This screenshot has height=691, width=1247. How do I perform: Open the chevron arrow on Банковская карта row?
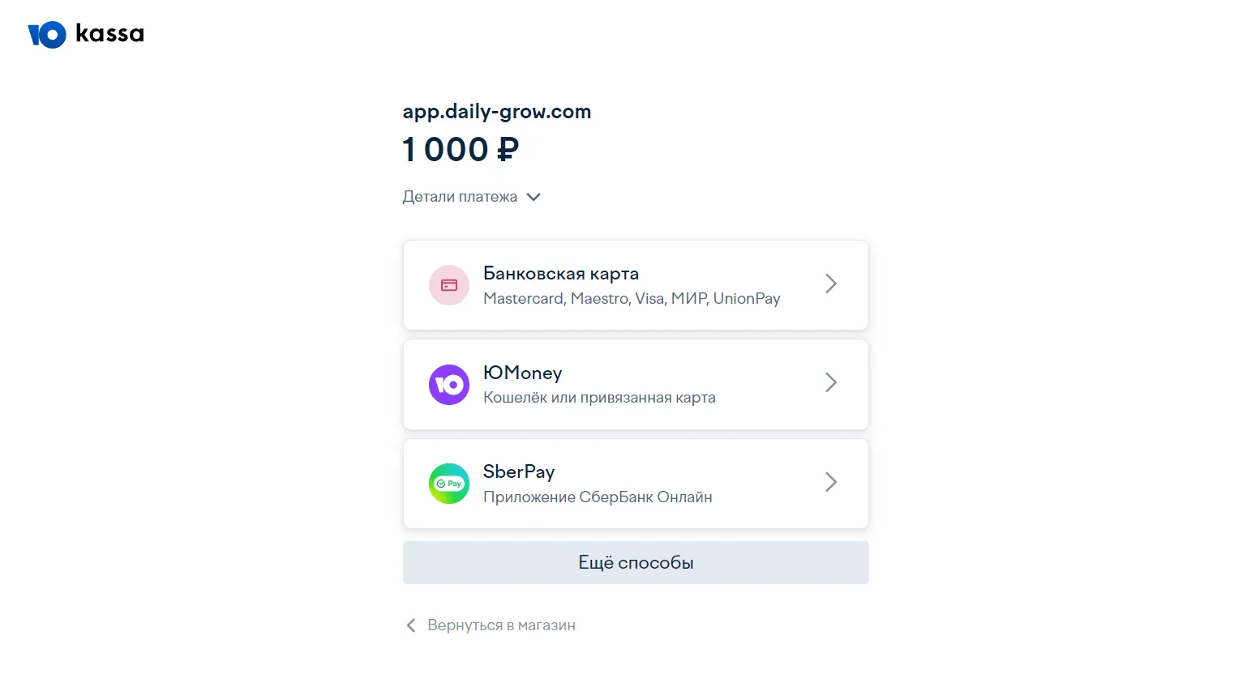[x=831, y=284]
